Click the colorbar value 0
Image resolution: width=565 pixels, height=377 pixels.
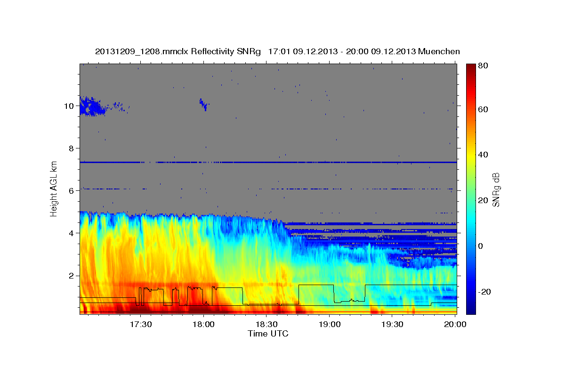coord(481,246)
